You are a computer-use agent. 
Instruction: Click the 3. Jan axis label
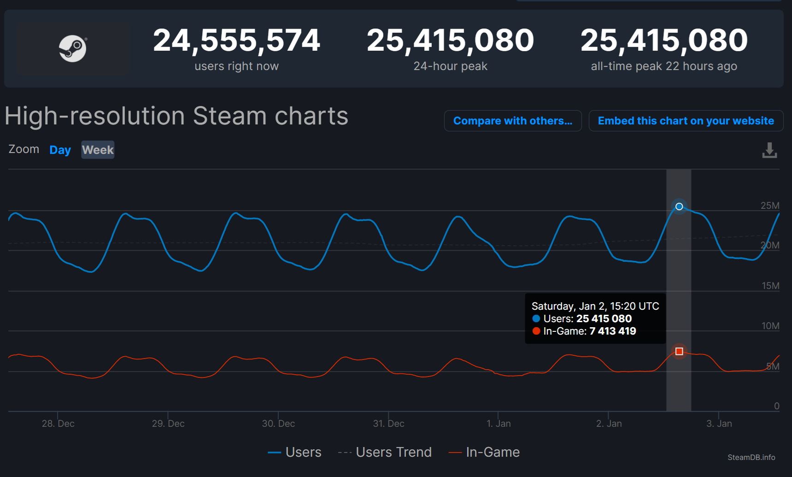719,424
